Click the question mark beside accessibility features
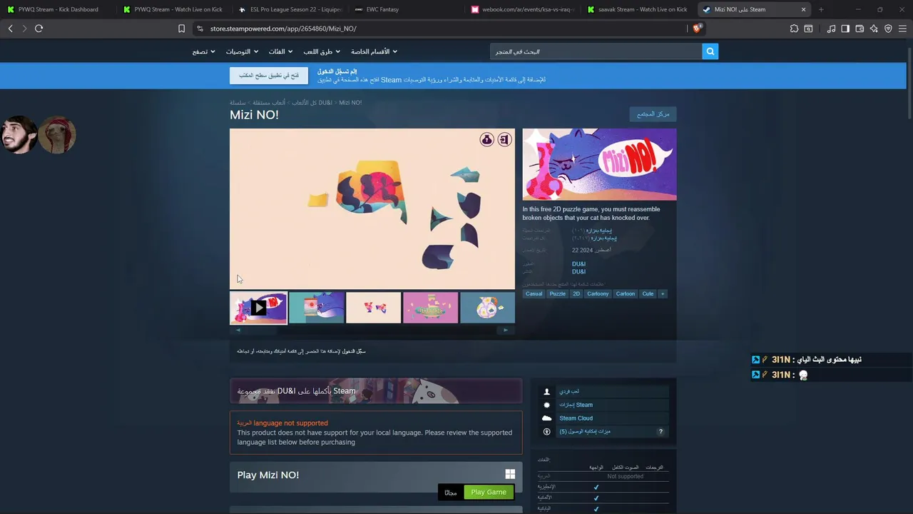The width and height of the screenshot is (913, 514). pyautogui.click(x=660, y=432)
